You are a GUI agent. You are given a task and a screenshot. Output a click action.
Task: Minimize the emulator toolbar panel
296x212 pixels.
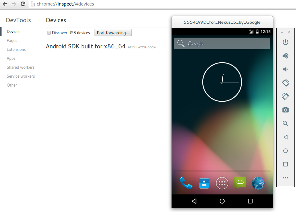point(282,32)
